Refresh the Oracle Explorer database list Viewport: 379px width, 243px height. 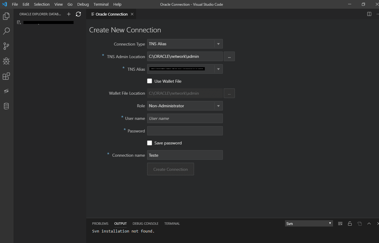78,14
